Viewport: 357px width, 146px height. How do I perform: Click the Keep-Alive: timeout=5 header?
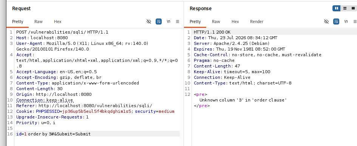click(x=232, y=72)
